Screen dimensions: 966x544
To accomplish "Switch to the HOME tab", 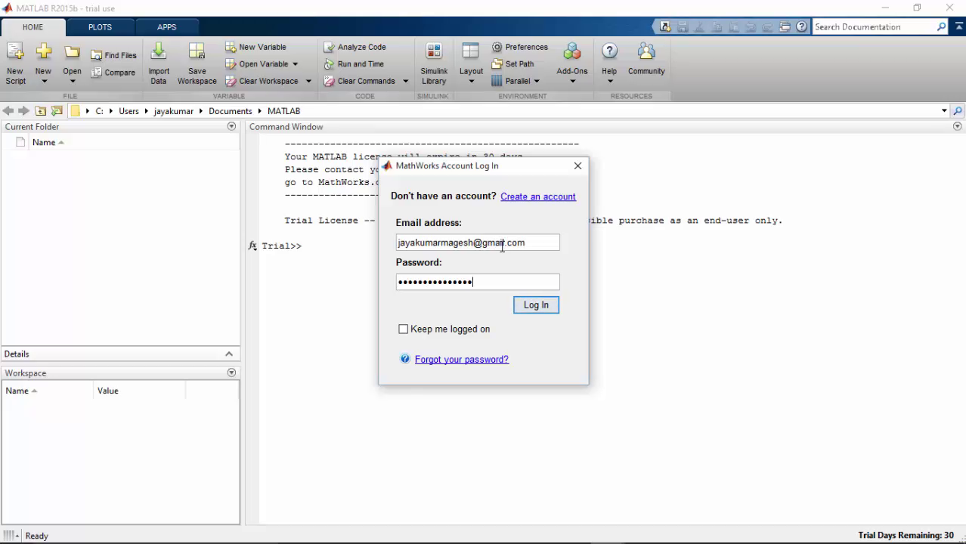I will pyautogui.click(x=33, y=27).
